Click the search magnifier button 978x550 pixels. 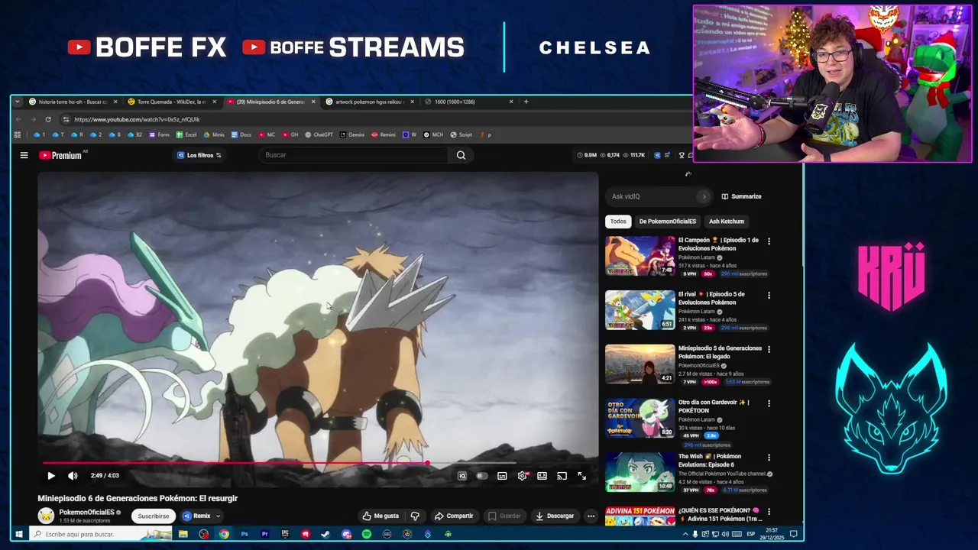click(461, 155)
